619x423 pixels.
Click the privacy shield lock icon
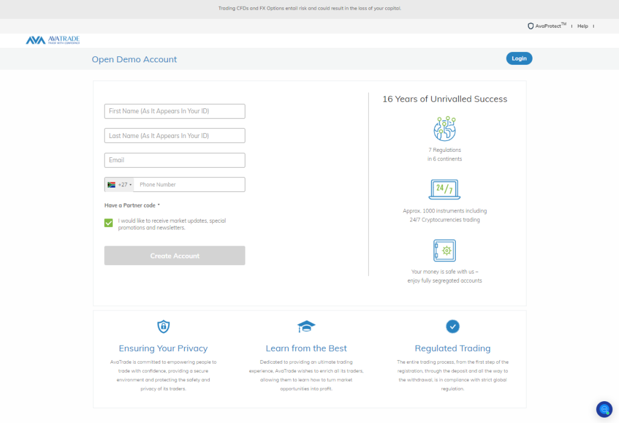(x=163, y=327)
